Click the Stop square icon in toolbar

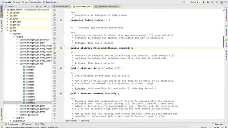tap(217, 2)
